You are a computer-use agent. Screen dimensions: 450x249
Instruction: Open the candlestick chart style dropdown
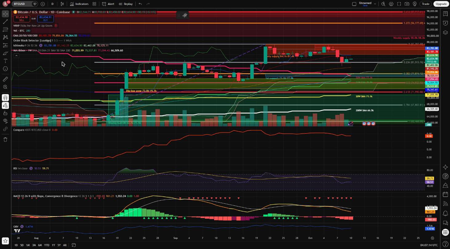point(62,4)
